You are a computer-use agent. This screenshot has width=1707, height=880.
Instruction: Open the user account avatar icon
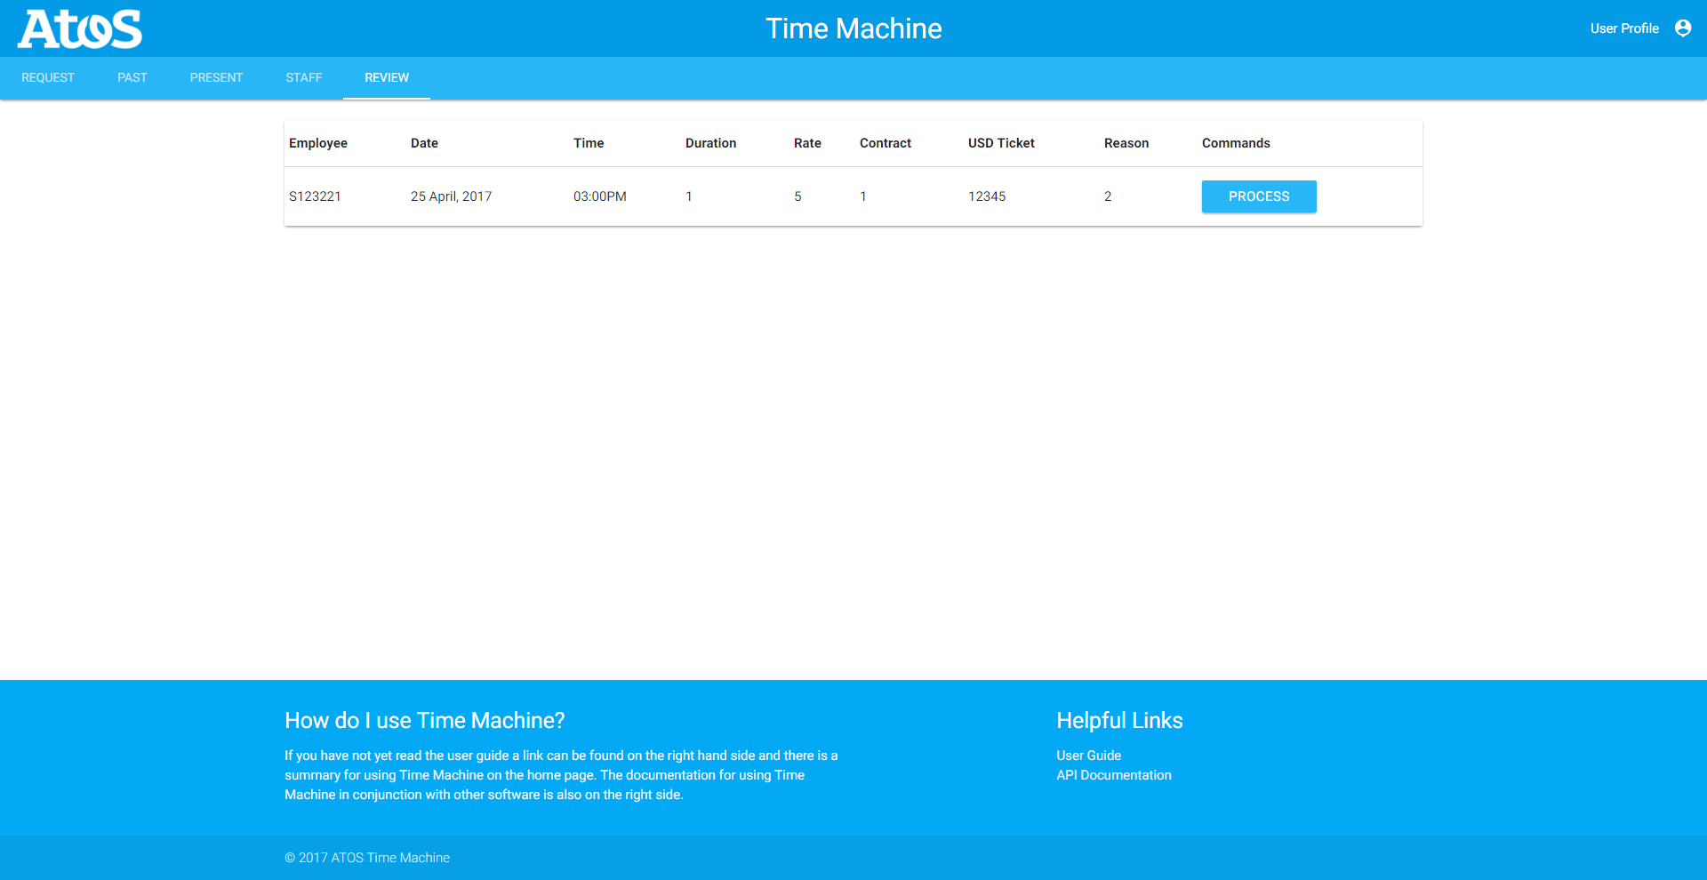click(x=1682, y=28)
